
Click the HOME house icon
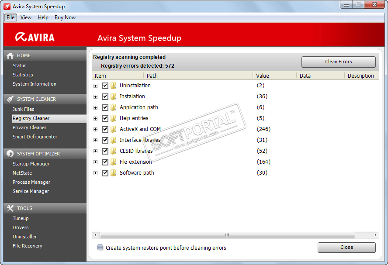(10, 55)
